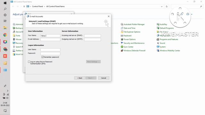Click the E-mail Address field

pyautogui.click(x=50, y=39)
